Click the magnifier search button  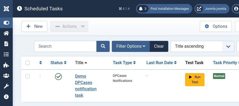coord(103,46)
